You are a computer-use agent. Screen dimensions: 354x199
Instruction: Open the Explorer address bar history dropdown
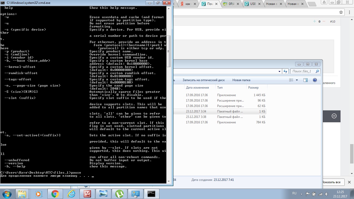click(279, 71)
